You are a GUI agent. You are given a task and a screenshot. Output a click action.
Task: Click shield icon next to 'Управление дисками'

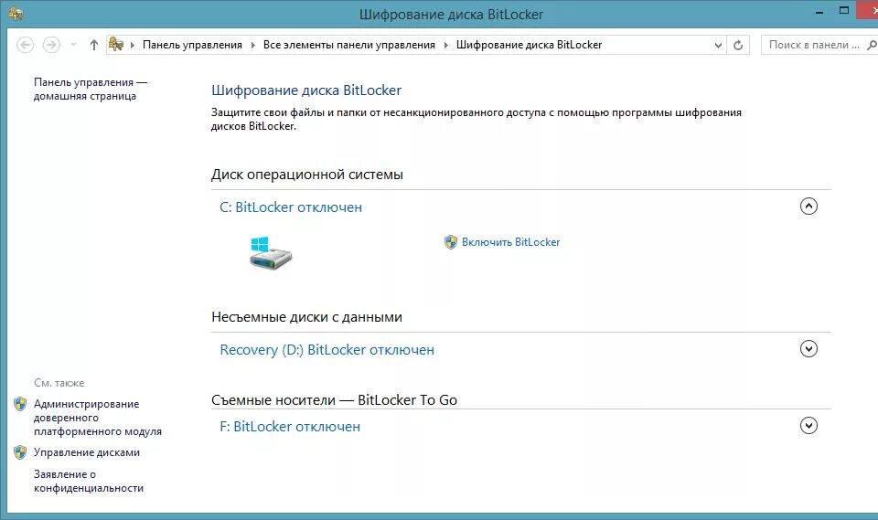tap(20, 452)
